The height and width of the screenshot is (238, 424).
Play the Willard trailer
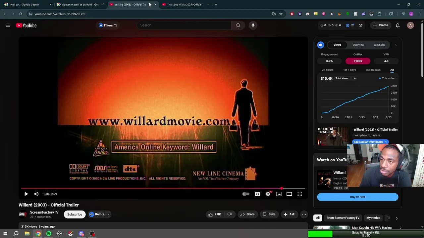coord(26,194)
